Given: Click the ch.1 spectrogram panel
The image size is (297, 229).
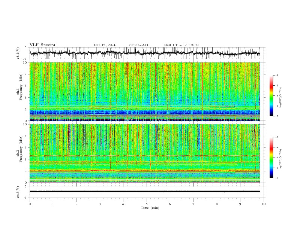Looking at the screenshot, I should 144,91.
